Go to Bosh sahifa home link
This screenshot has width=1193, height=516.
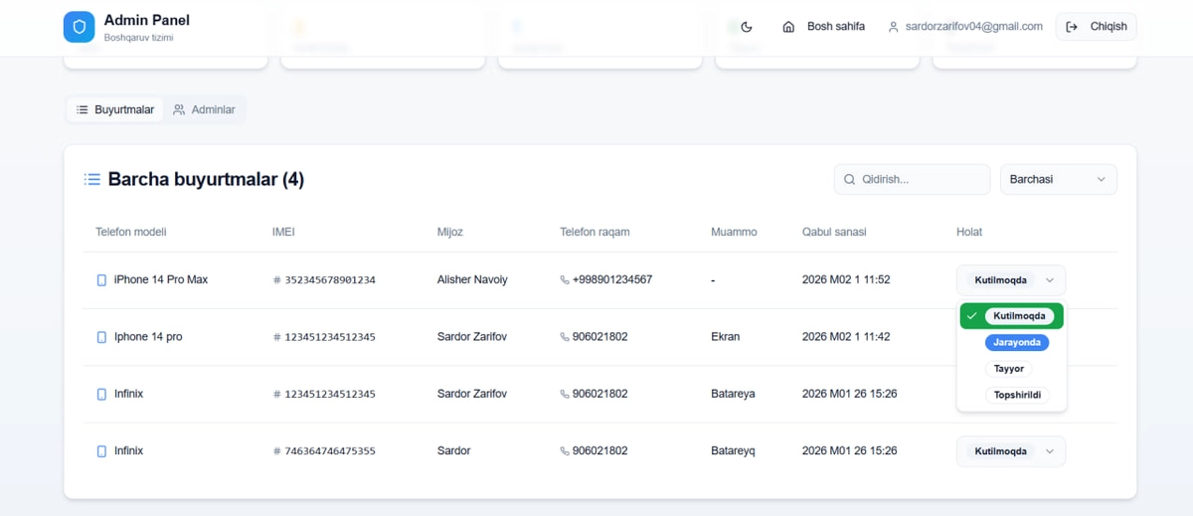[x=823, y=27]
